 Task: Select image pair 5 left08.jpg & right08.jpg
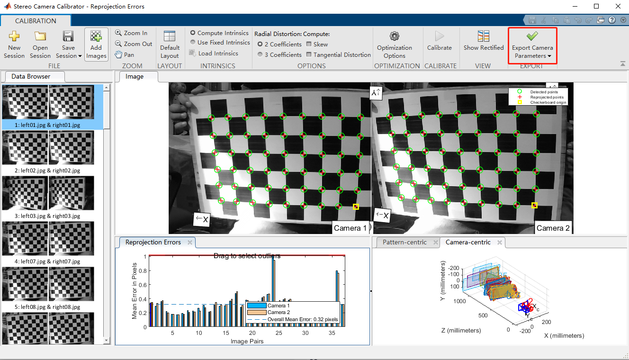click(53, 289)
